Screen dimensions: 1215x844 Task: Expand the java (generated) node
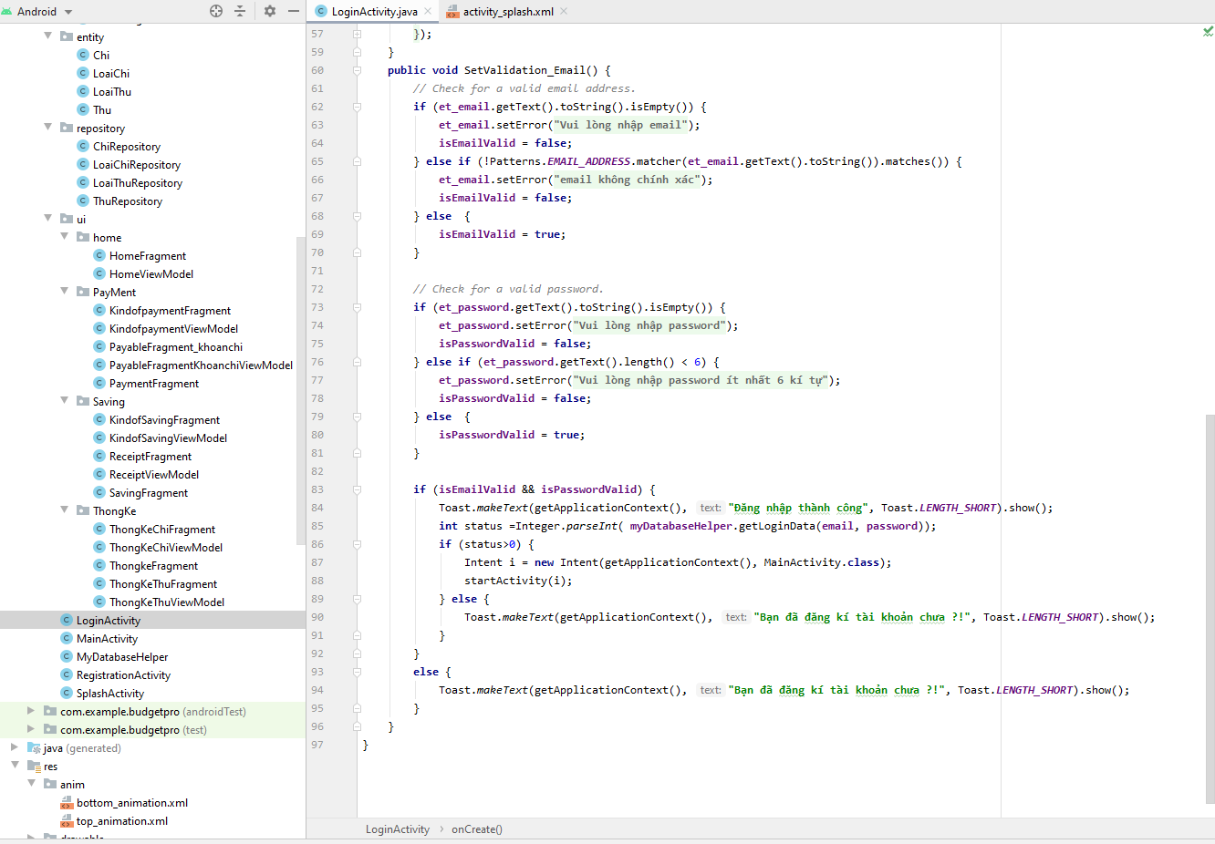(15, 746)
